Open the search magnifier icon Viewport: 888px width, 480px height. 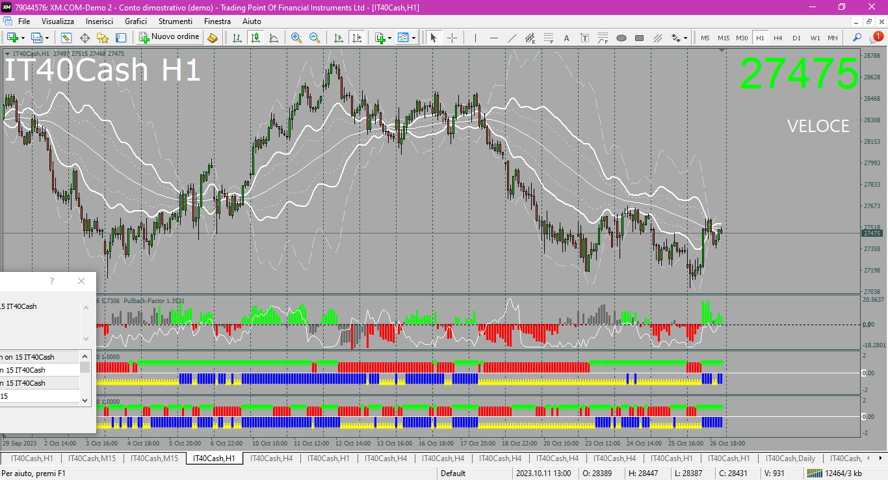(x=857, y=38)
